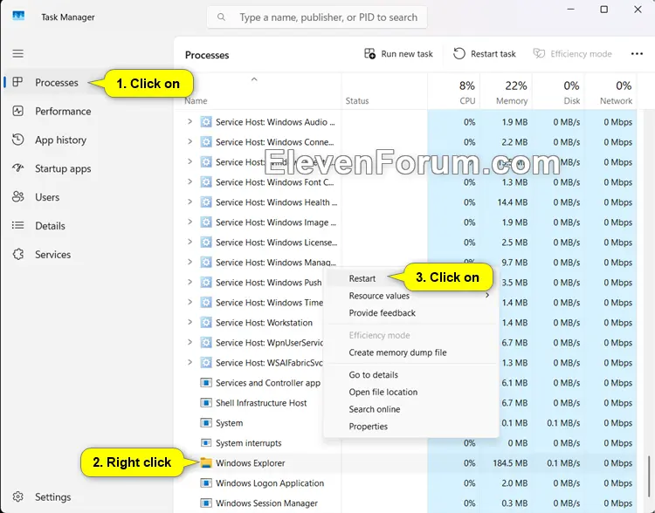The width and height of the screenshot is (655, 513).
Task: Focus the name, publisher, or PID search box
Action: click(317, 17)
